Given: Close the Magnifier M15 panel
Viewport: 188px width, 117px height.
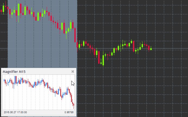Looking at the screenshot, I should click(x=72, y=71).
